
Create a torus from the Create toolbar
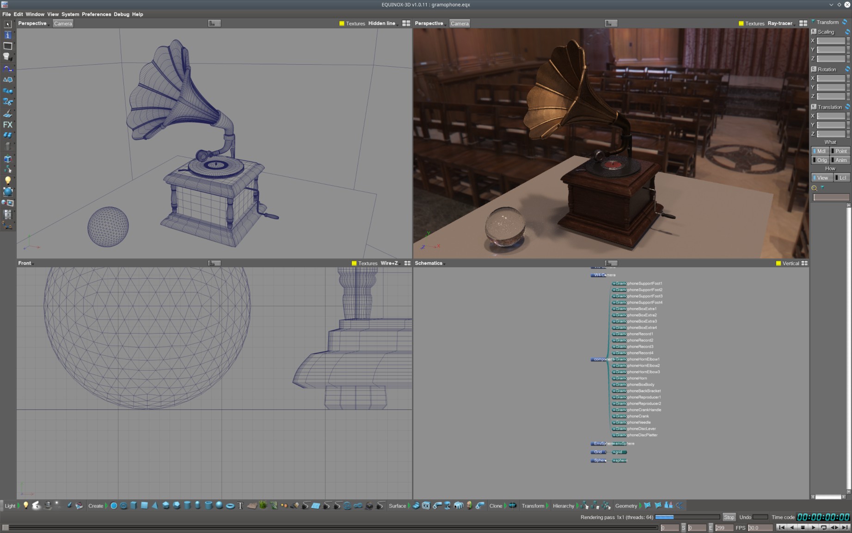(x=230, y=506)
